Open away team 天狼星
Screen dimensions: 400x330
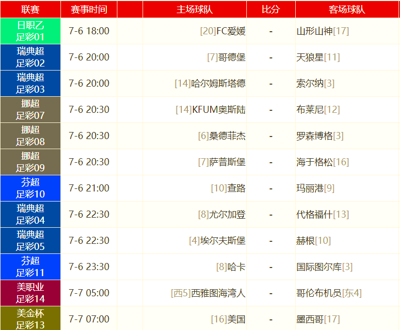pyautogui.click(x=310, y=57)
